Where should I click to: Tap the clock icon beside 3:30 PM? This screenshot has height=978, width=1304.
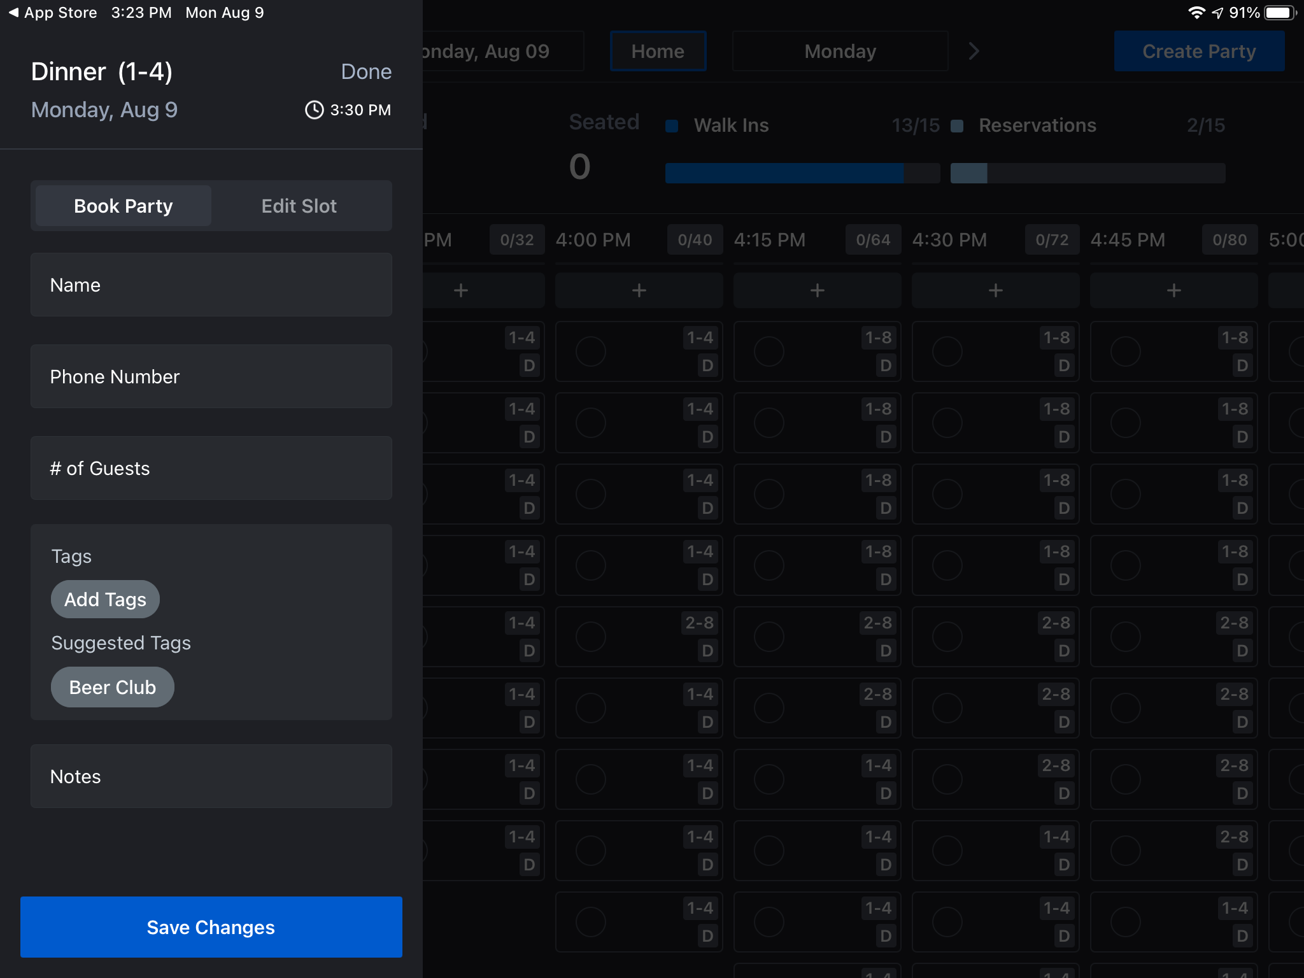tap(314, 110)
